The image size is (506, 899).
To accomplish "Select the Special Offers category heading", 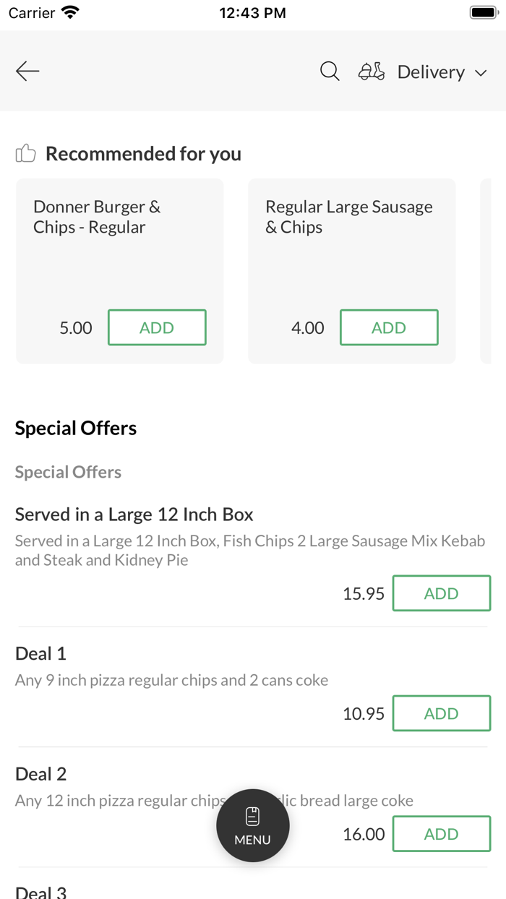I will pos(68,472).
